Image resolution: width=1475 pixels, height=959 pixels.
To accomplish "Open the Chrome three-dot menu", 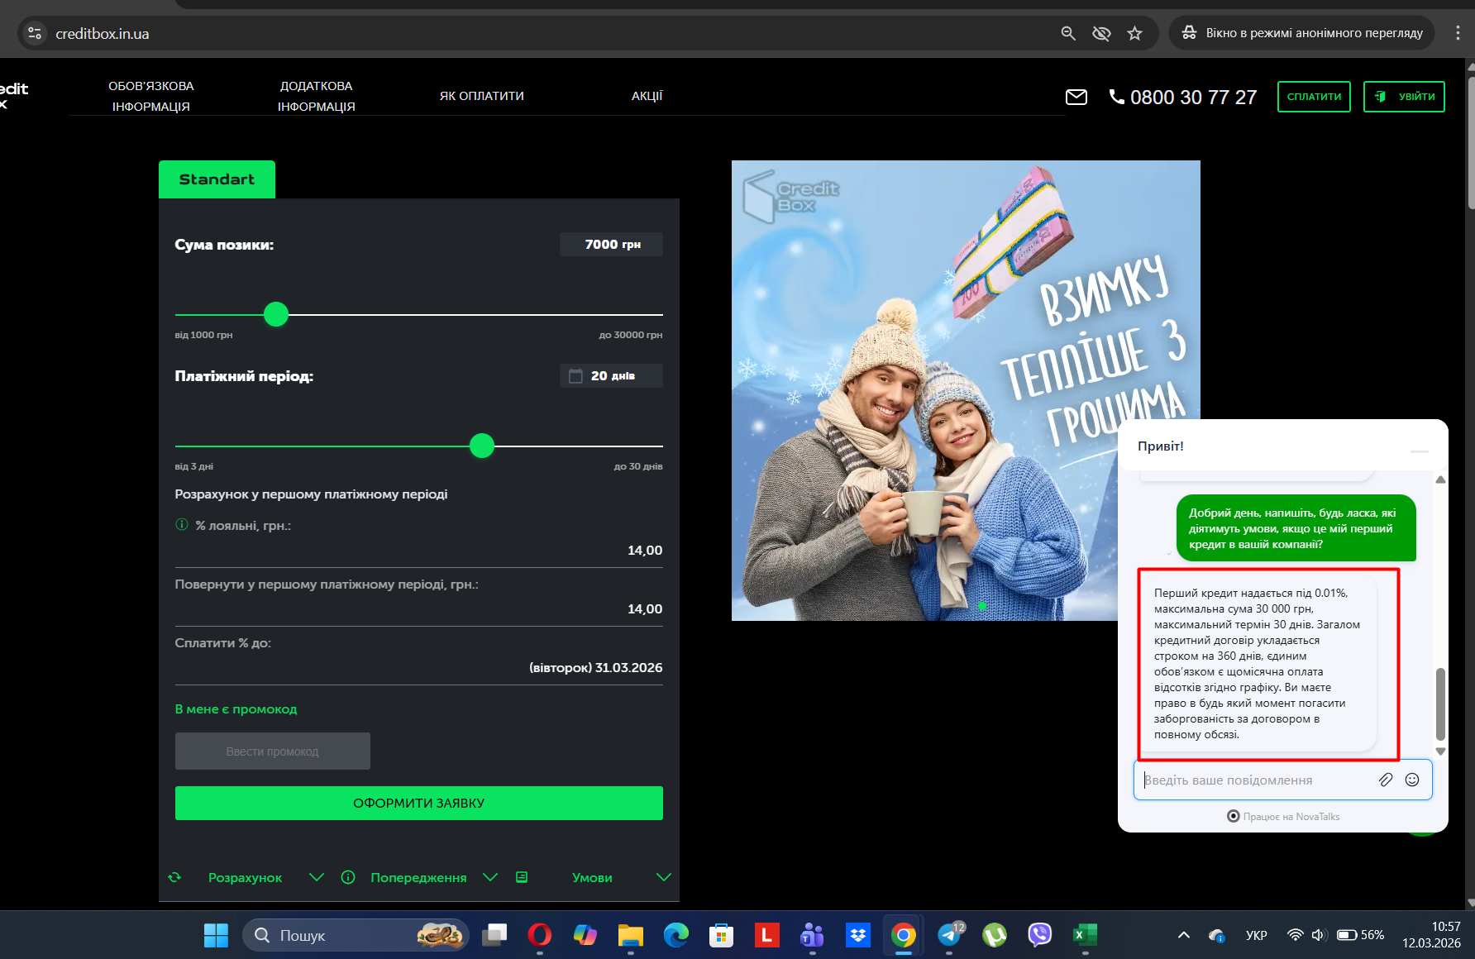I will click(x=1458, y=33).
